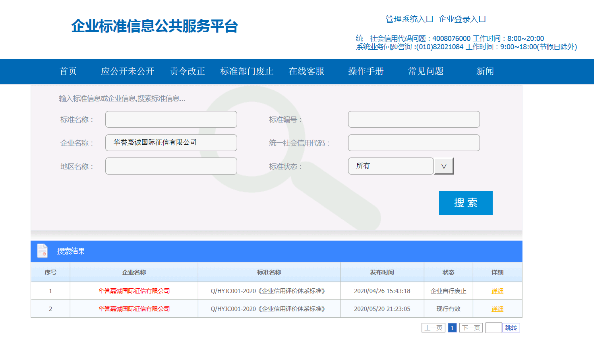Screen dimensions: 594x342
Task: Click the search results document icon
Action: 42,251
